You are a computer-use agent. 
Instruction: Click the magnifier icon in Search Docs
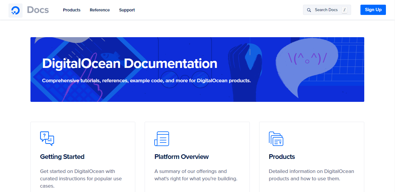pos(309,10)
